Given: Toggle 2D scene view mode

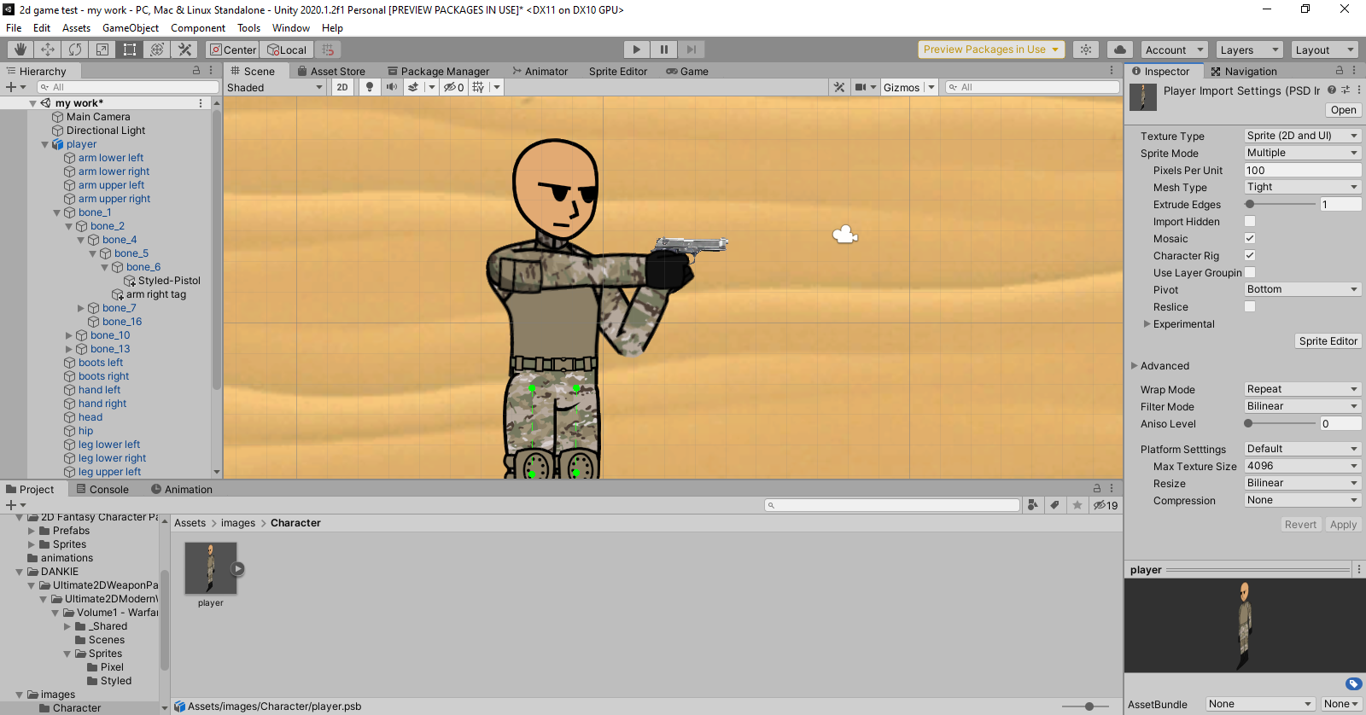Looking at the screenshot, I should click(x=342, y=87).
